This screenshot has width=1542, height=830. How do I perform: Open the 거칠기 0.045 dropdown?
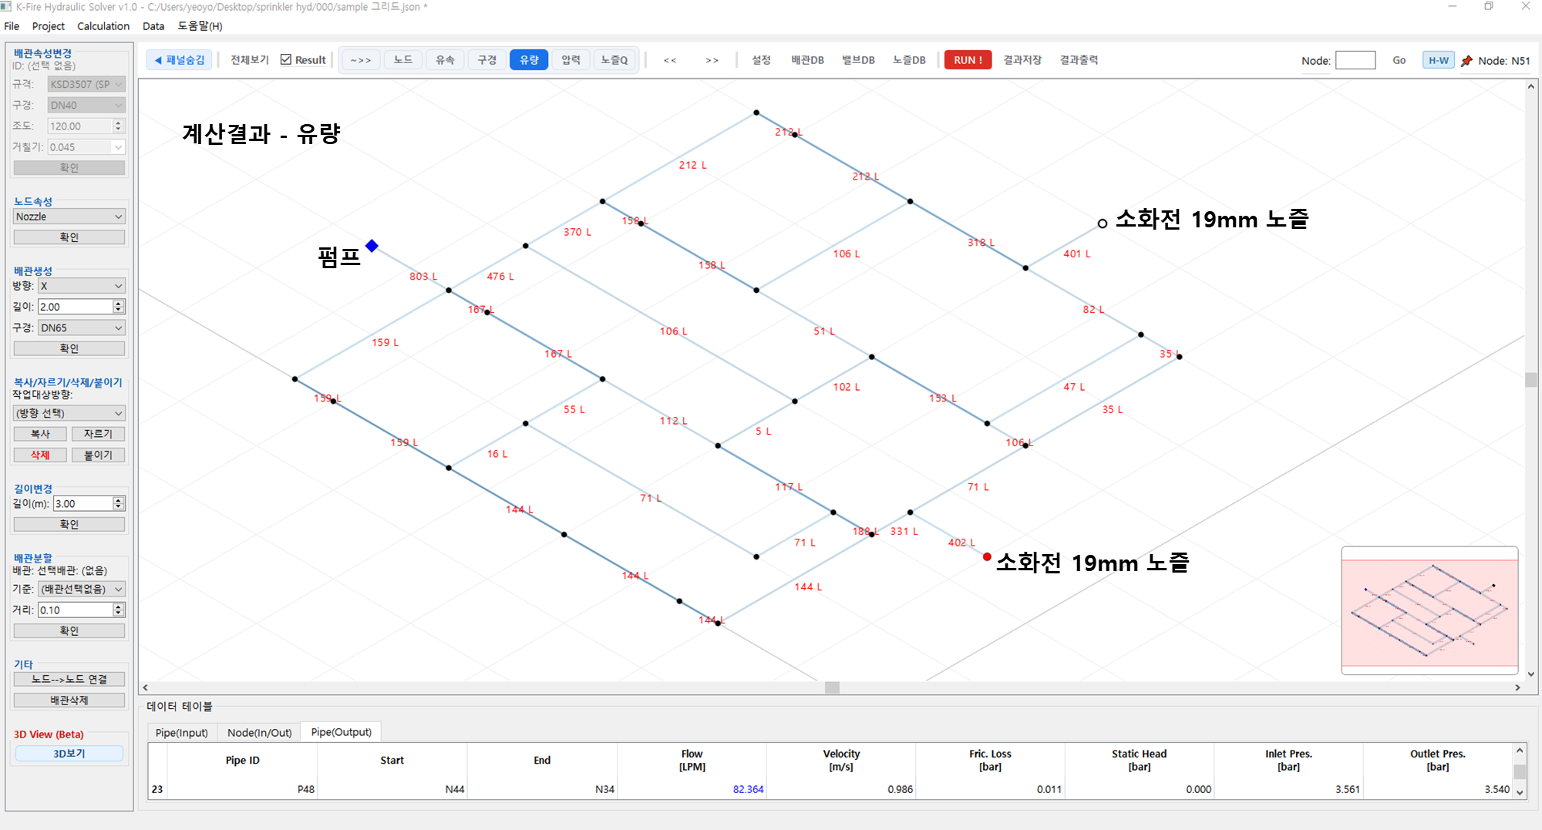pyautogui.click(x=86, y=146)
